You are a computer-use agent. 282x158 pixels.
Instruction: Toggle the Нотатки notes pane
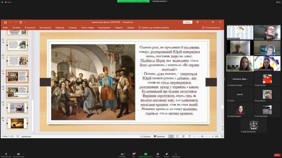coord(145,137)
